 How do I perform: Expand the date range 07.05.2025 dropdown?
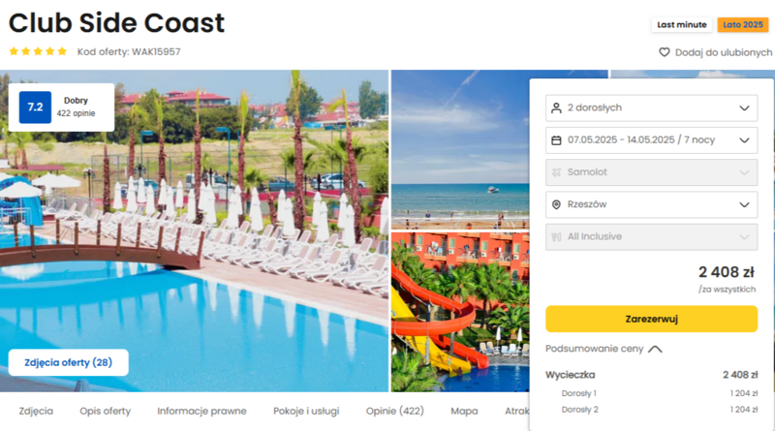tap(651, 140)
